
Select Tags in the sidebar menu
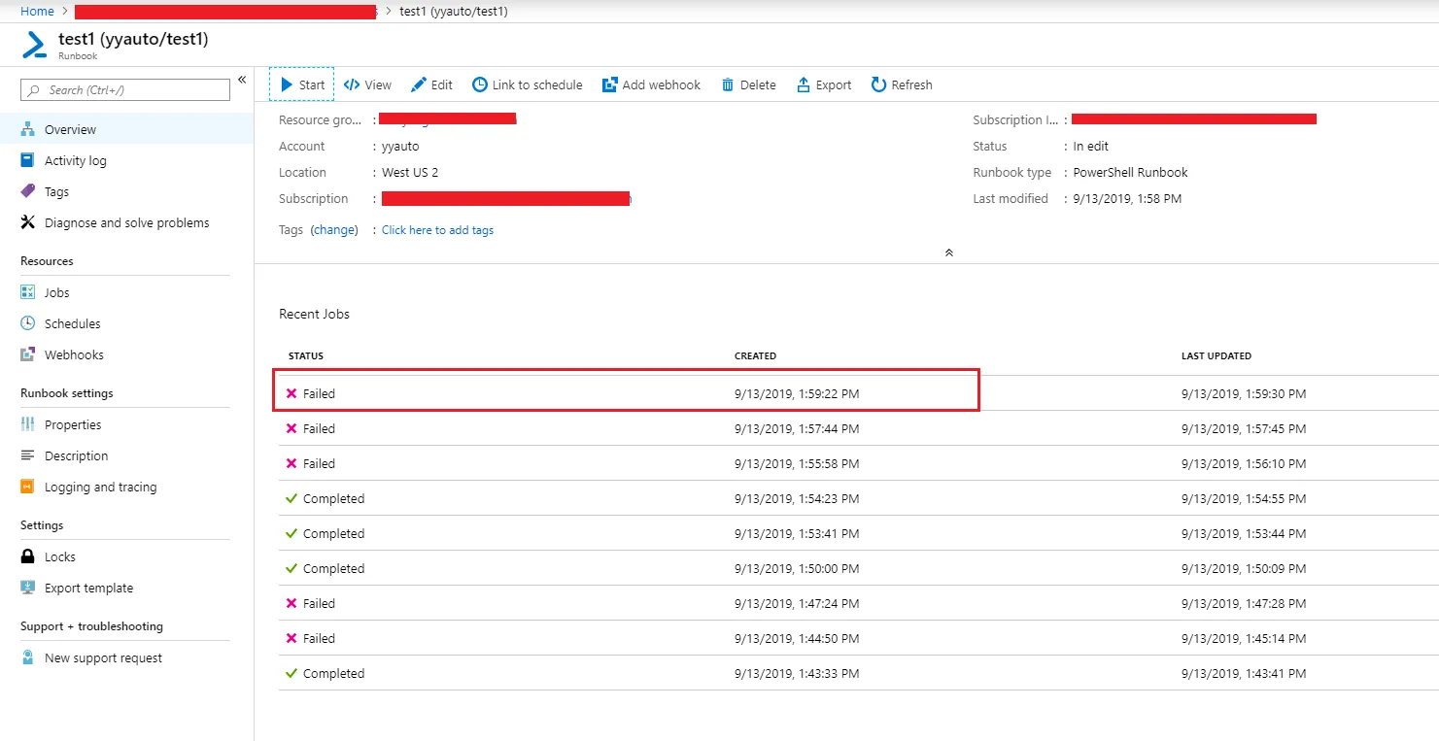(x=126, y=191)
